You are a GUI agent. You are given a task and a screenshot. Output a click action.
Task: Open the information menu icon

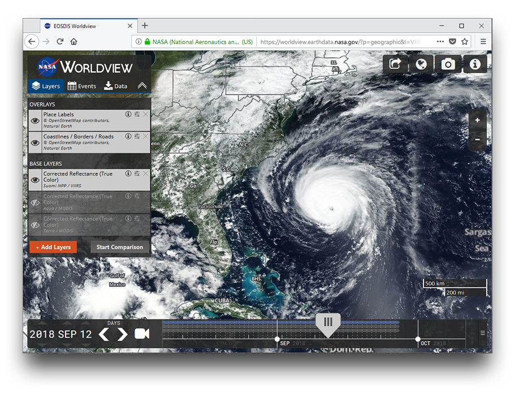(x=475, y=64)
